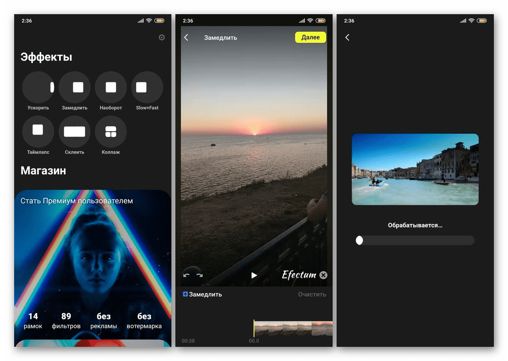The width and height of the screenshot is (508, 361).
Task: Select the Наоборот reverse effect
Action: coord(111,87)
